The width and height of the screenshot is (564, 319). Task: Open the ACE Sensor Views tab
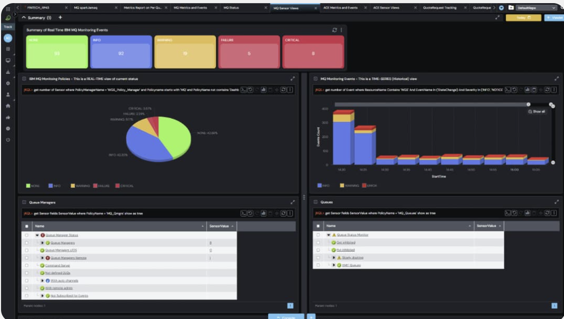pos(387,8)
